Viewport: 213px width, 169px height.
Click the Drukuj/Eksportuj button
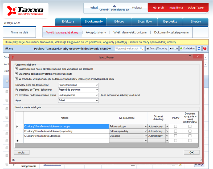[x=157, y=49]
